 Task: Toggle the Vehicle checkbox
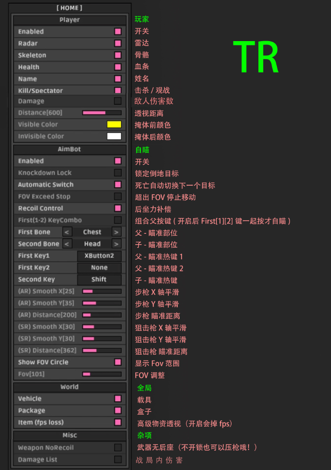[117, 399]
